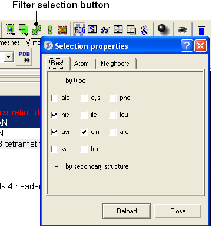Click the stereo glasses icon
The image size is (212, 227).
point(105,30)
